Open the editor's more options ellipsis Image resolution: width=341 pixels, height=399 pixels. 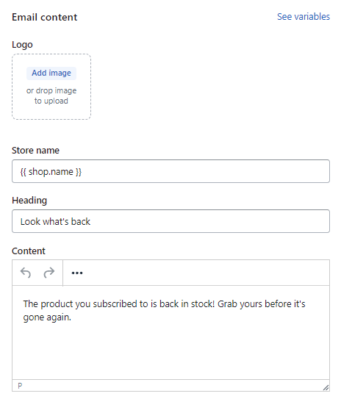pyautogui.click(x=77, y=273)
